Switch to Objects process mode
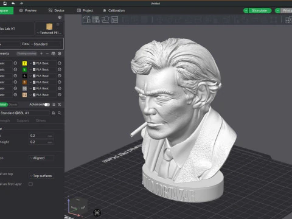Image resolution: width=292 pixels, height=219 pixels. 13,105
